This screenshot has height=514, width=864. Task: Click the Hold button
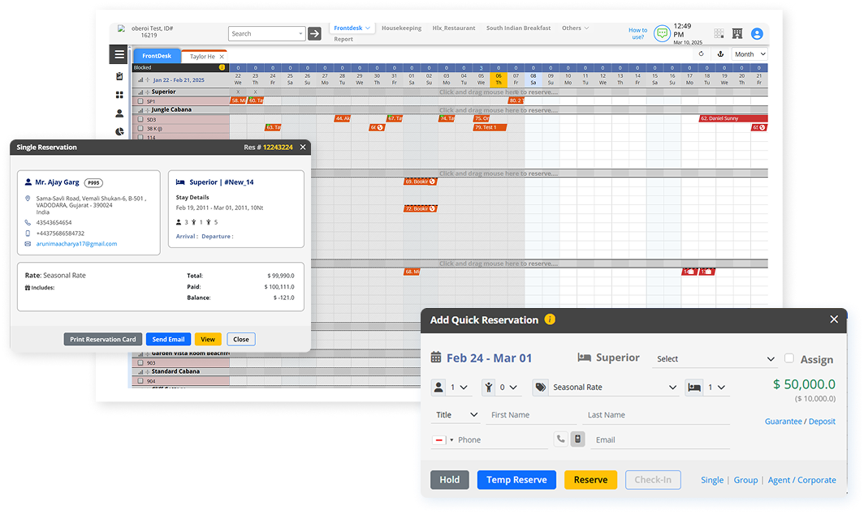click(449, 480)
